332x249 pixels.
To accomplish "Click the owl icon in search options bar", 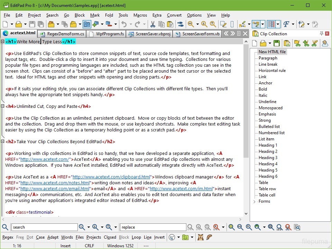I will 200,237.
